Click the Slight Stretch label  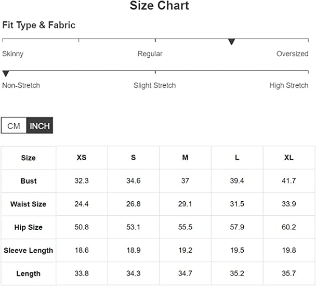pos(154,85)
